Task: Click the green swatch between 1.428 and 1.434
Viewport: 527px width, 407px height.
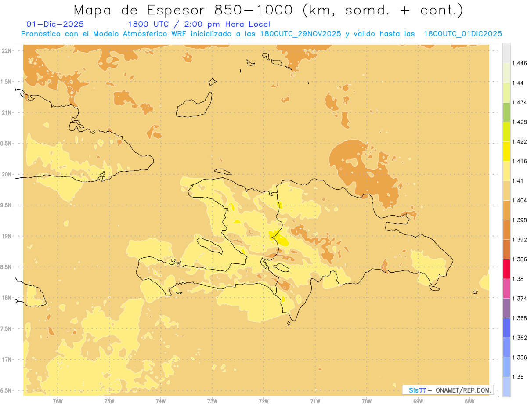Action: 506,112
